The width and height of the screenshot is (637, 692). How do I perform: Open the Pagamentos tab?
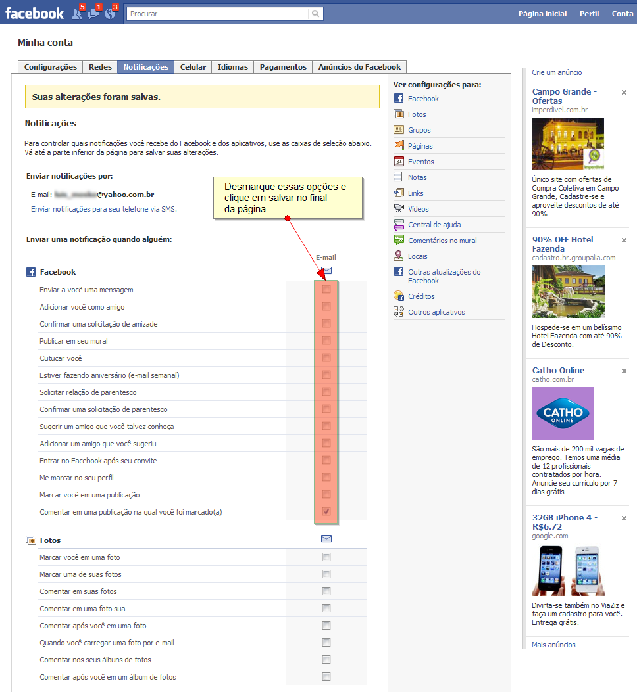(x=283, y=67)
